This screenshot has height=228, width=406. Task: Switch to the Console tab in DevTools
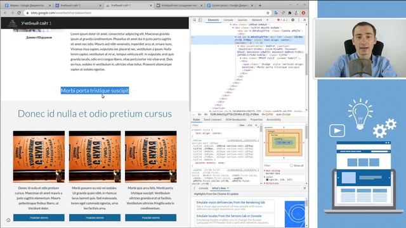point(228,20)
